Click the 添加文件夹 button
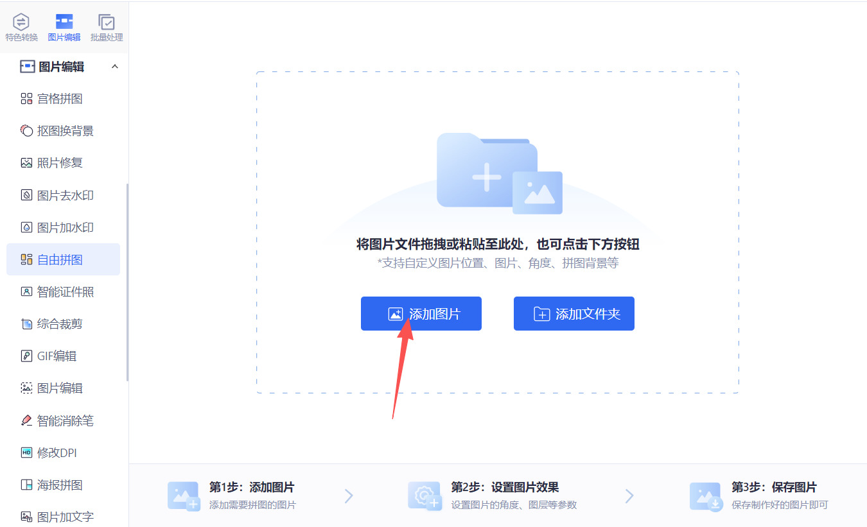The image size is (867, 527). [x=574, y=313]
